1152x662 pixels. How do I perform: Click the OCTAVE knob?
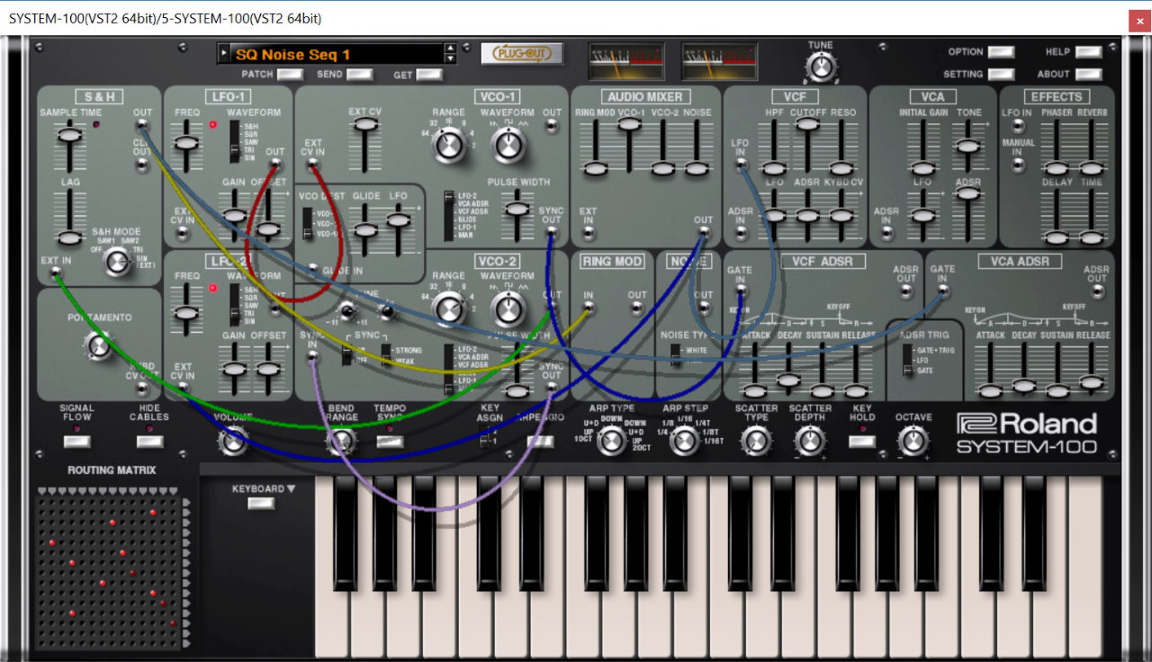click(913, 441)
